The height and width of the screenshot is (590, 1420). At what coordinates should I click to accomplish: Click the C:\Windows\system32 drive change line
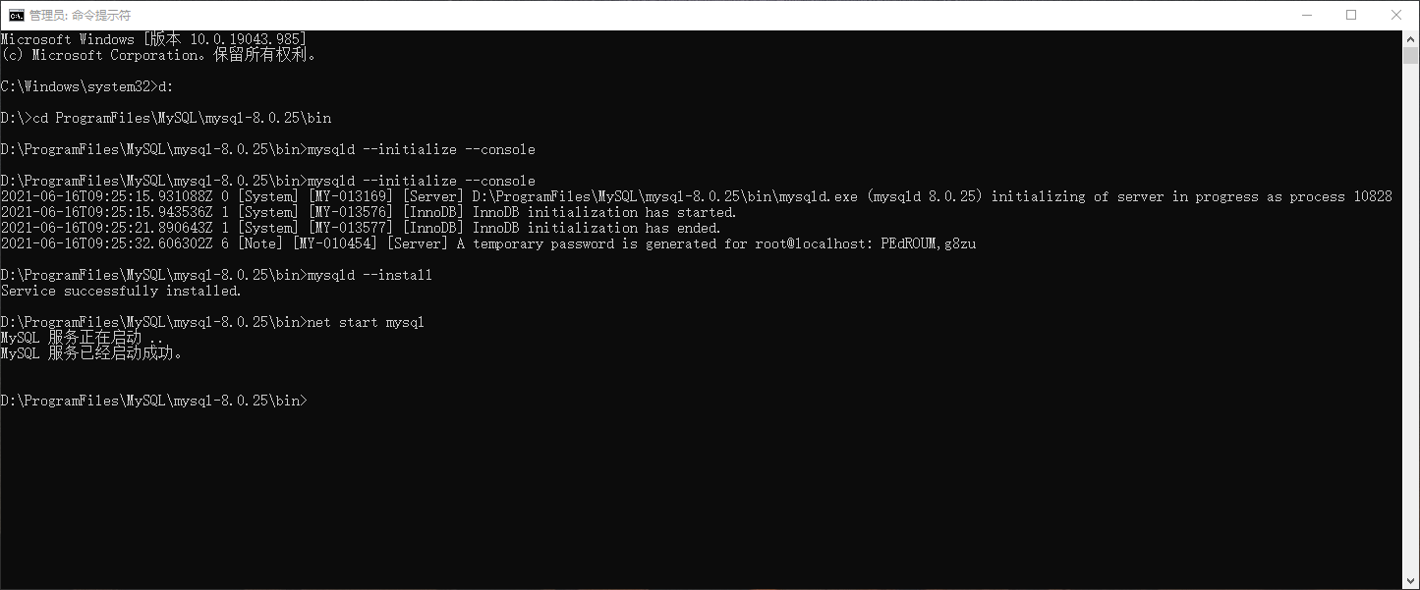(x=86, y=85)
